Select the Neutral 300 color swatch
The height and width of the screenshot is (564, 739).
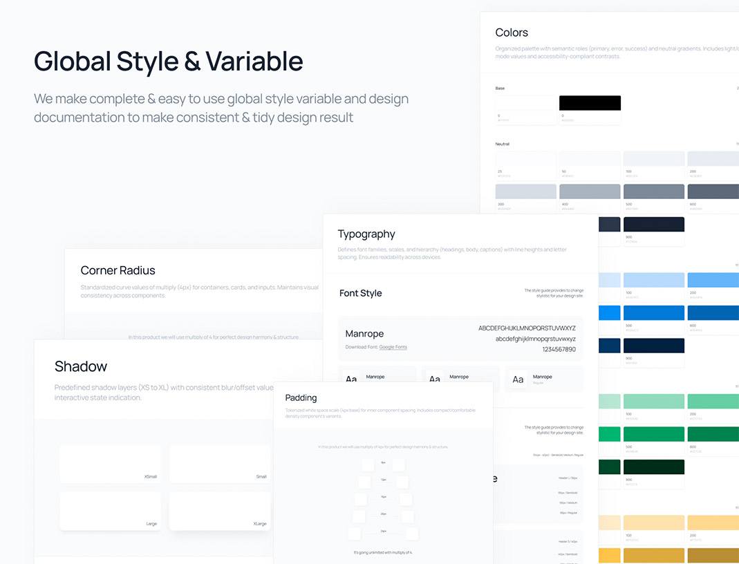[525, 191]
